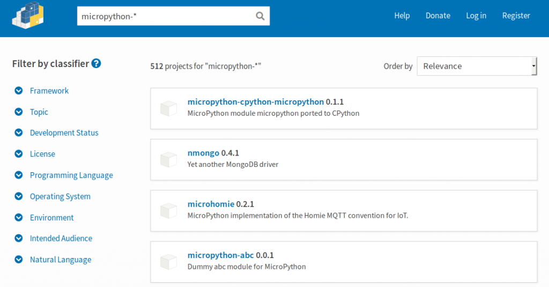Open the nmongo project link
Viewport: 549px width, 287px height.
coord(203,153)
